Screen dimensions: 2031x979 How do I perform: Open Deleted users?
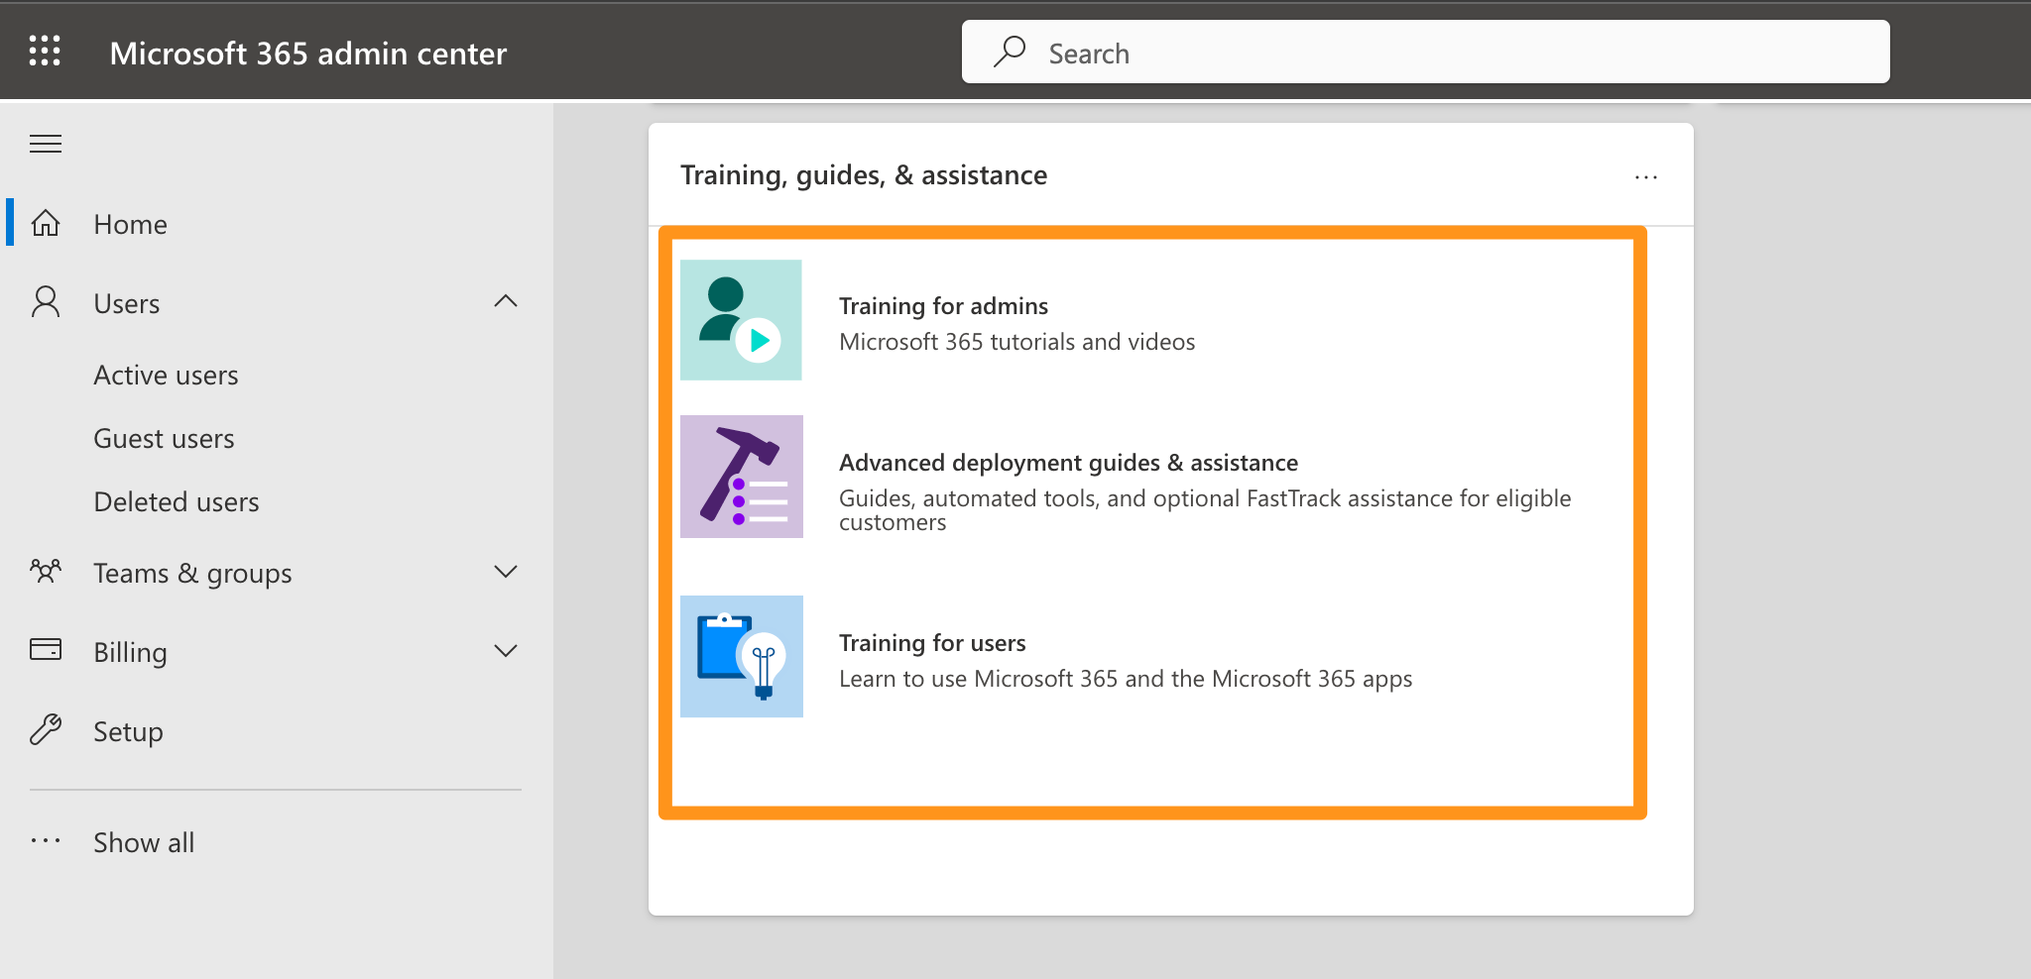177,501
